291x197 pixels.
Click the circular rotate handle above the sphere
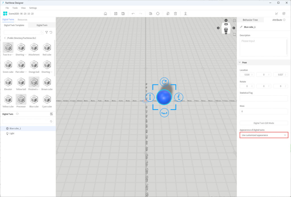tap(164, 82)
